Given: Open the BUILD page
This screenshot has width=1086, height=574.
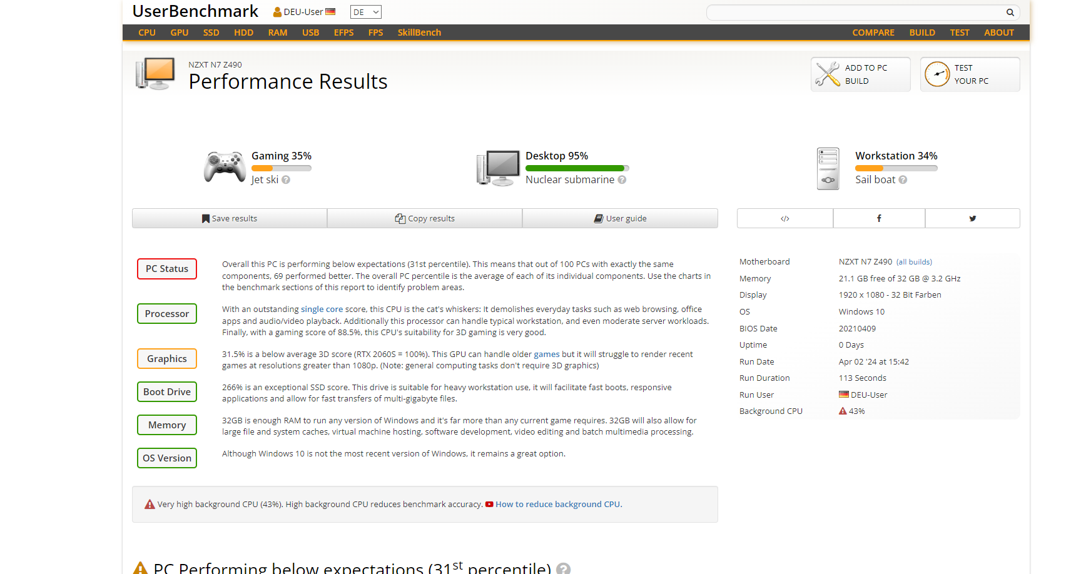Looking at the screenshot, I should (x=922, y=33).
